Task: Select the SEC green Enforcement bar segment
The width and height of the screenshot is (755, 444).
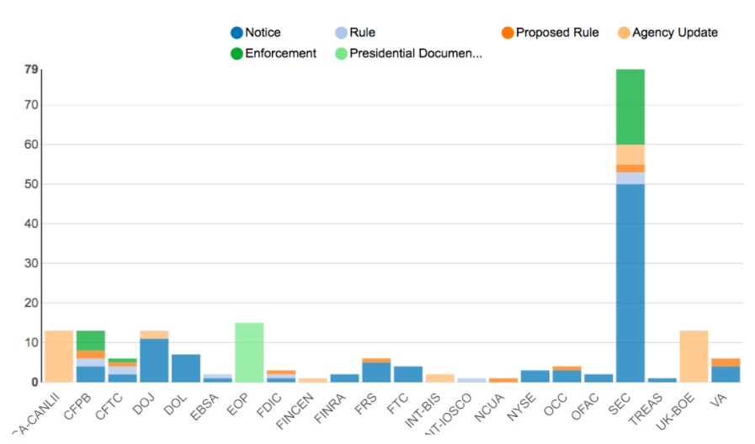Action: (630, 107)
